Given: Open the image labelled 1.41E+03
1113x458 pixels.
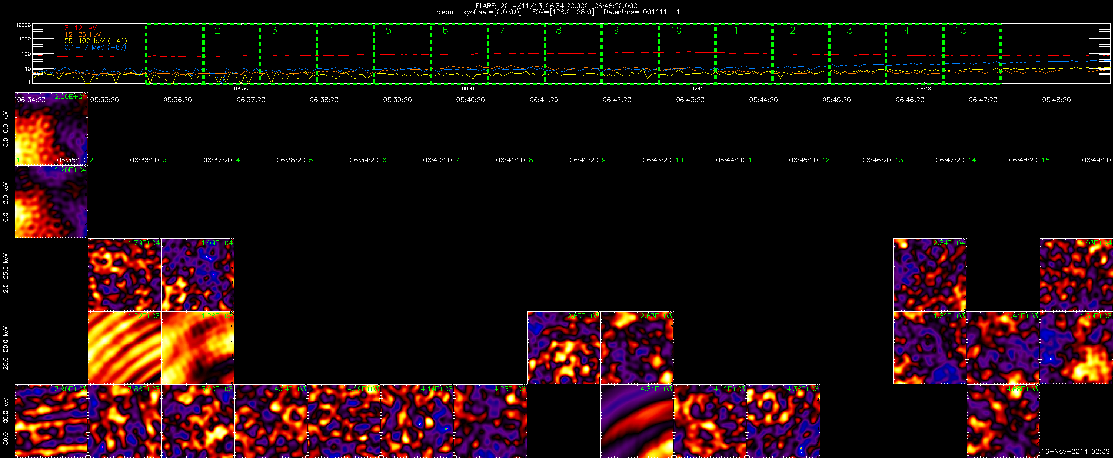Looking at the screenshot, I should 1003,348.
